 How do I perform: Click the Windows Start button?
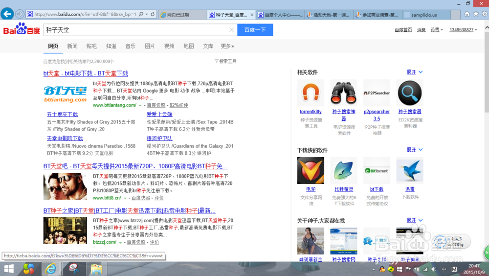[x=9, y=269]
